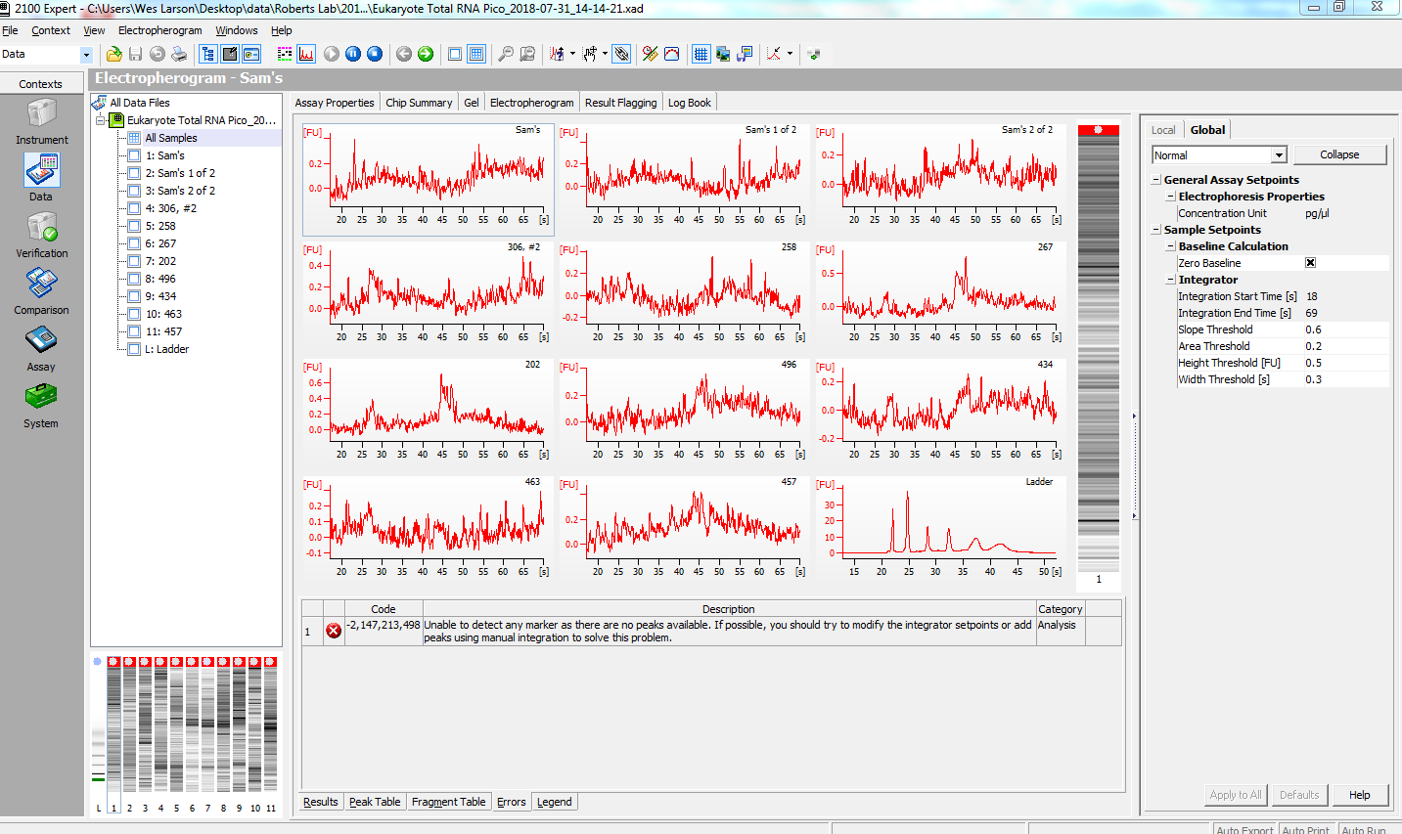The width and height of the screenshot is (1402, 834).
Task: Collapse the Sample Setpoints section
Action: [x=1156, y=230]
